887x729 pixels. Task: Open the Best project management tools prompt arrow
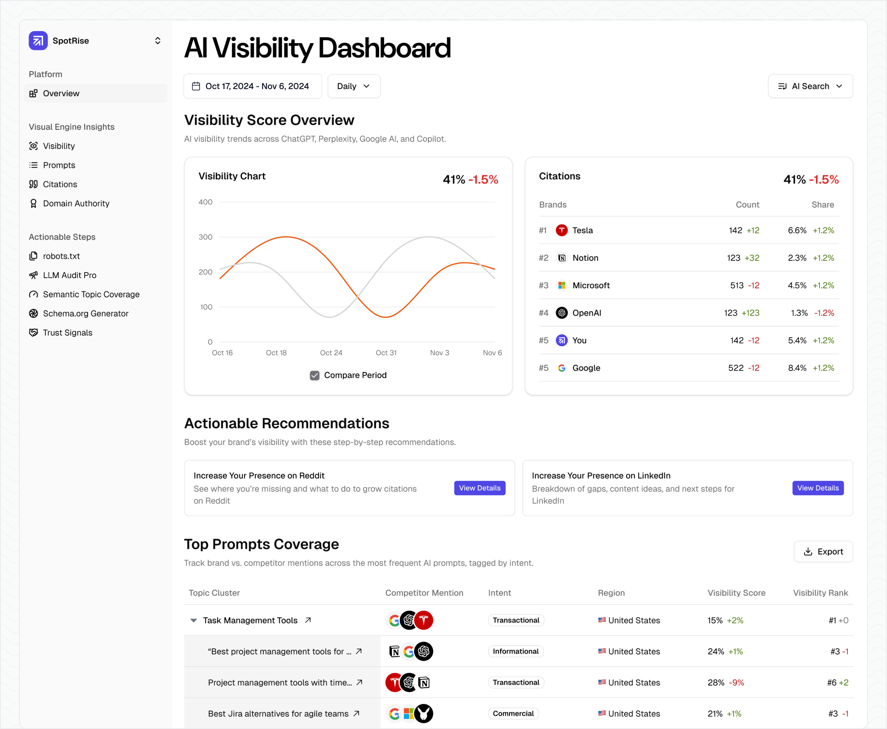[x=359, y=651]
